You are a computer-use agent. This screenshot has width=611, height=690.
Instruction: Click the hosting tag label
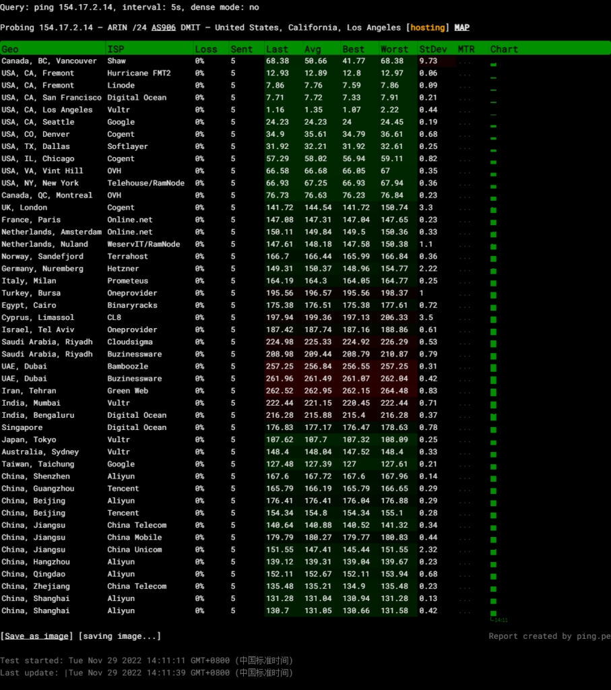pos(427,28)
